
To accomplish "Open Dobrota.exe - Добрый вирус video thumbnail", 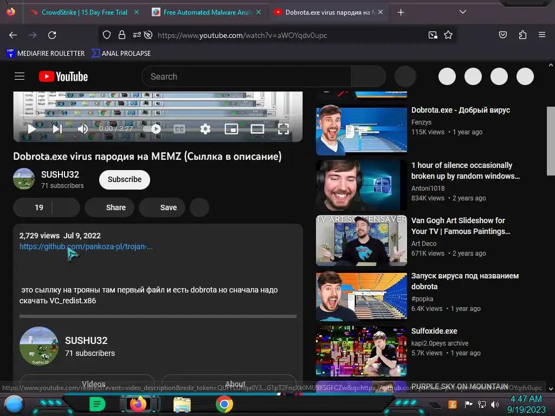I will coord(362,130).
